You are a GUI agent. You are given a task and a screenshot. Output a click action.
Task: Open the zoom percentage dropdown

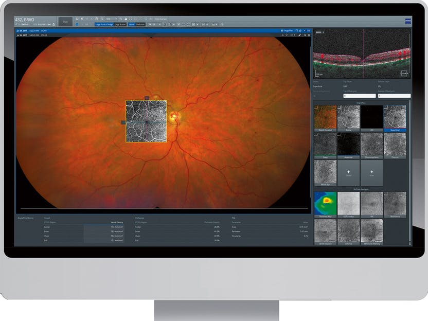pyautogui.click(x=111, y=19)
